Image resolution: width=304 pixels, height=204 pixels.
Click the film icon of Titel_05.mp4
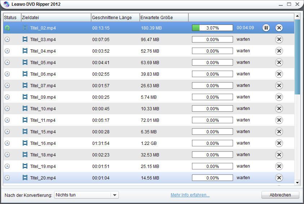pyautogui.click(x=25, y=62)
